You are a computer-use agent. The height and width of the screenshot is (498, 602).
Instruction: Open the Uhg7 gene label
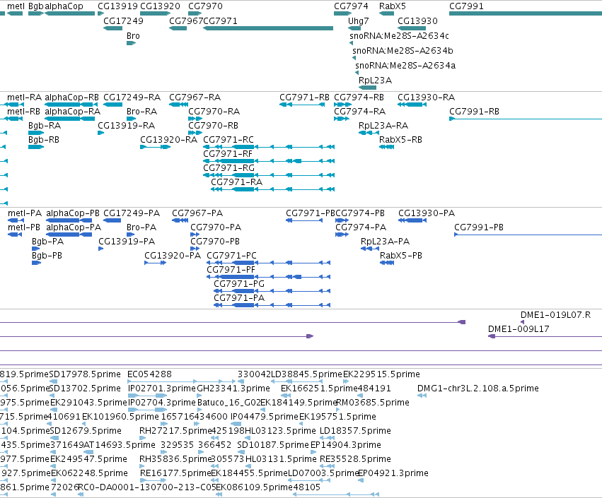(358, 20)
